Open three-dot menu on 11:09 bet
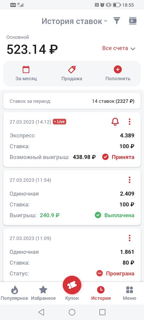The width and height of the screenshot is (144, 320). tap(130, 238)
